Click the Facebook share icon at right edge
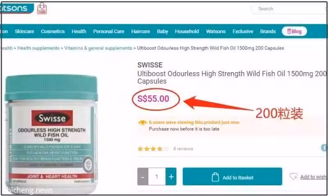328x196 pixels. click(x=324, y=148)
